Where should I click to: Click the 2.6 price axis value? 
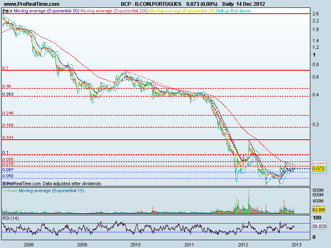316,14
